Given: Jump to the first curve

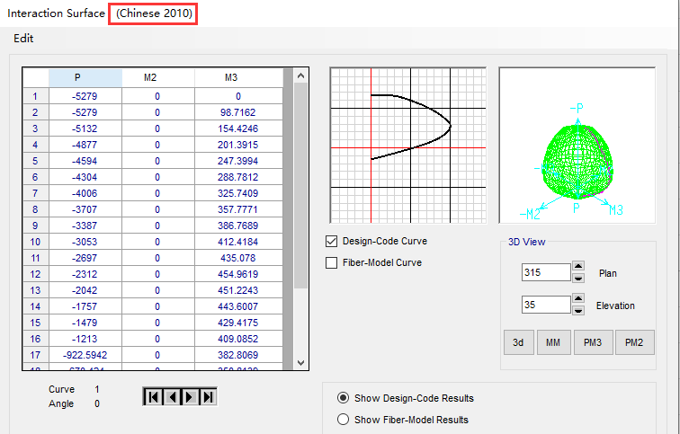Looking at the screenshot, I should (153, 396).
